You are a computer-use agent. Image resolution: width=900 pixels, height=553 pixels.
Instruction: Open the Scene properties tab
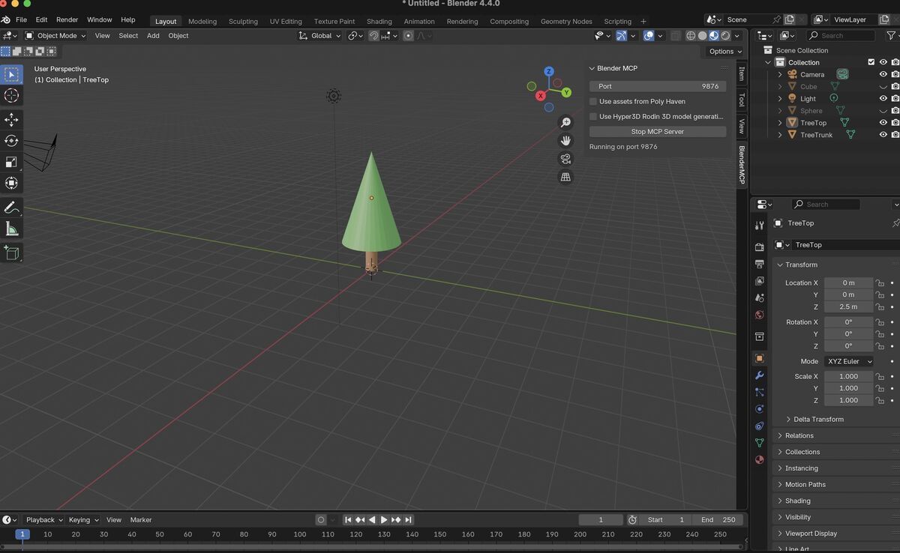[759, 298]
